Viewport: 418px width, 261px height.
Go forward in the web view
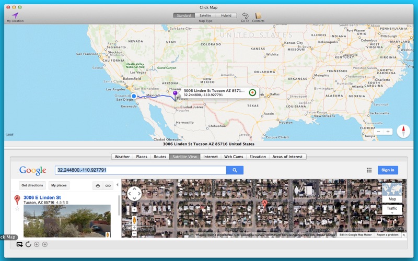coord(45,244)
